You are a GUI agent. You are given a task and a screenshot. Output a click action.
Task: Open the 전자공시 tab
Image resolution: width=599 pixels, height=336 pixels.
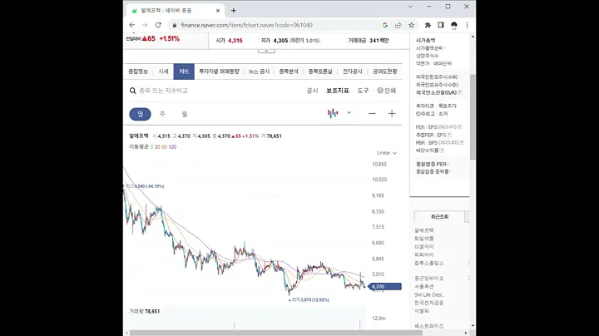pos(352,72)
